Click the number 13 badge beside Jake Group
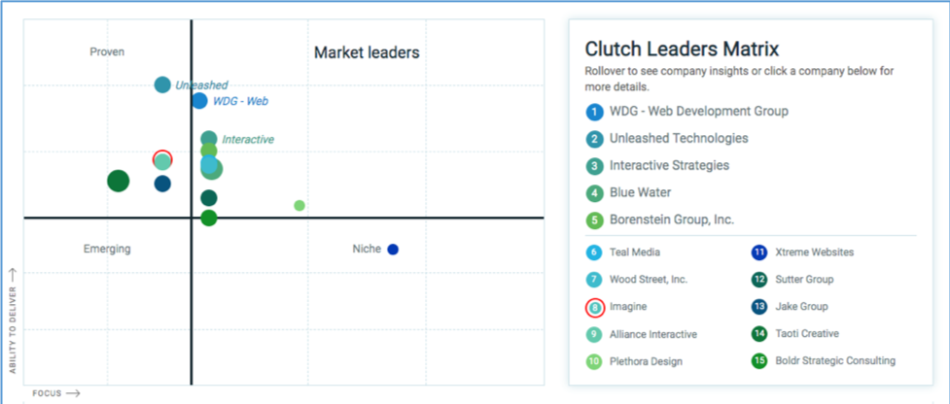 pyautogui.click(x=759, y=307)
